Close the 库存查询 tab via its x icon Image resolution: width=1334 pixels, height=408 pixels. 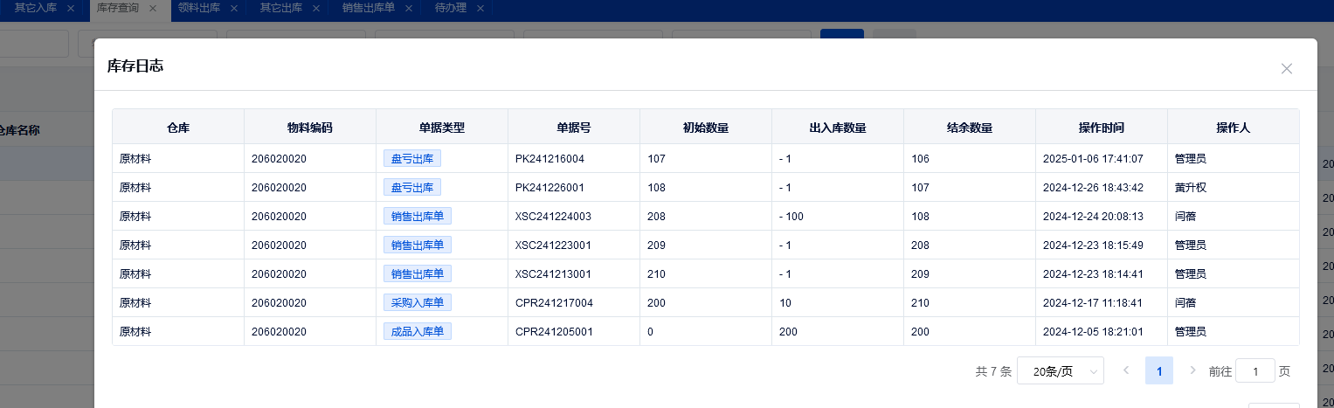coord(153,8)
